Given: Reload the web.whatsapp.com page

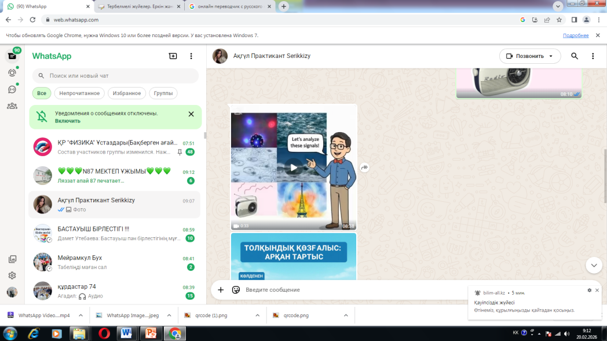Looking at the screenshot, I should point(32,20).
